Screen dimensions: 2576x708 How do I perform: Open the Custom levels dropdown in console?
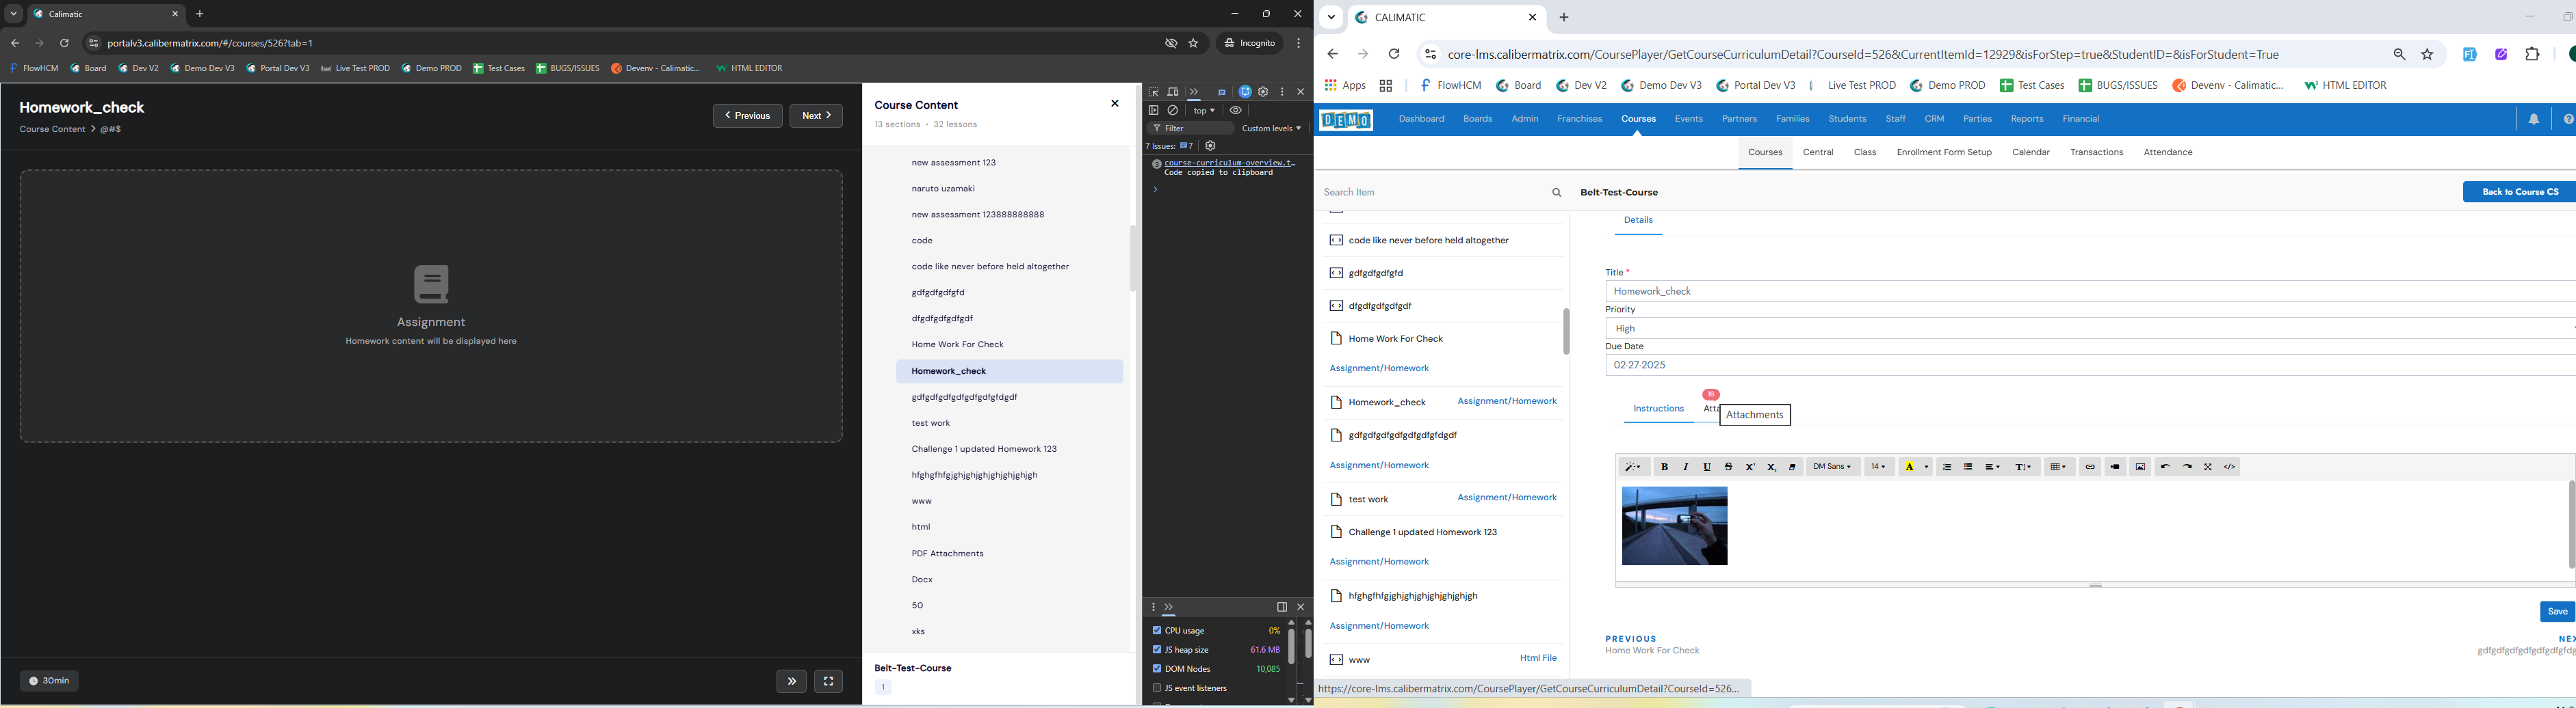(1271, 128)
